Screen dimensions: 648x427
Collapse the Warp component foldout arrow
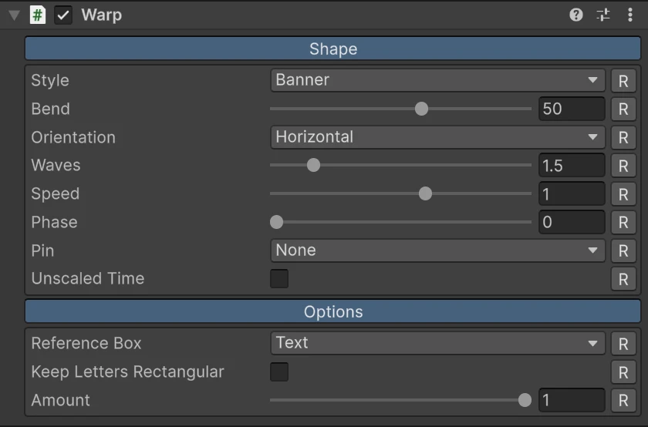pyautogui.click(x=14, y=15)
